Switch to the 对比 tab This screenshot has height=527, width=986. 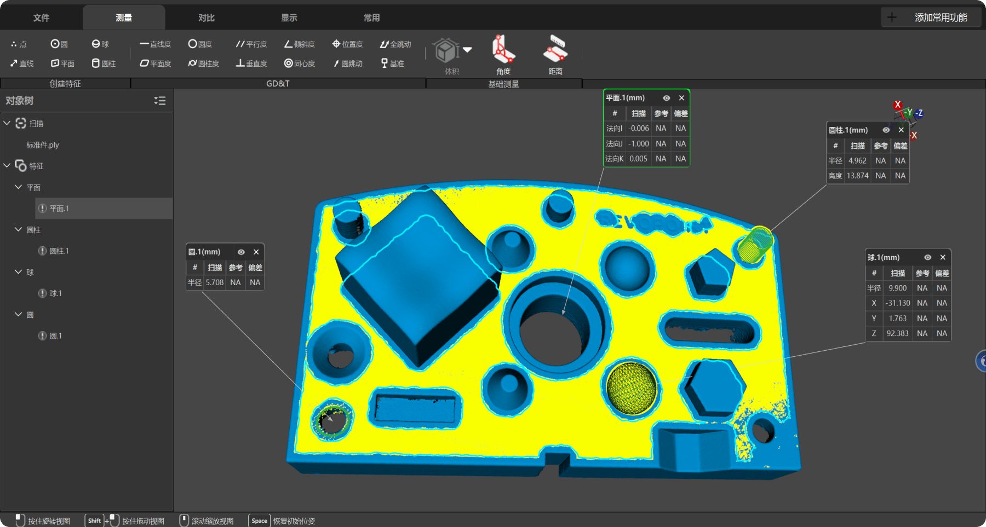207,18
